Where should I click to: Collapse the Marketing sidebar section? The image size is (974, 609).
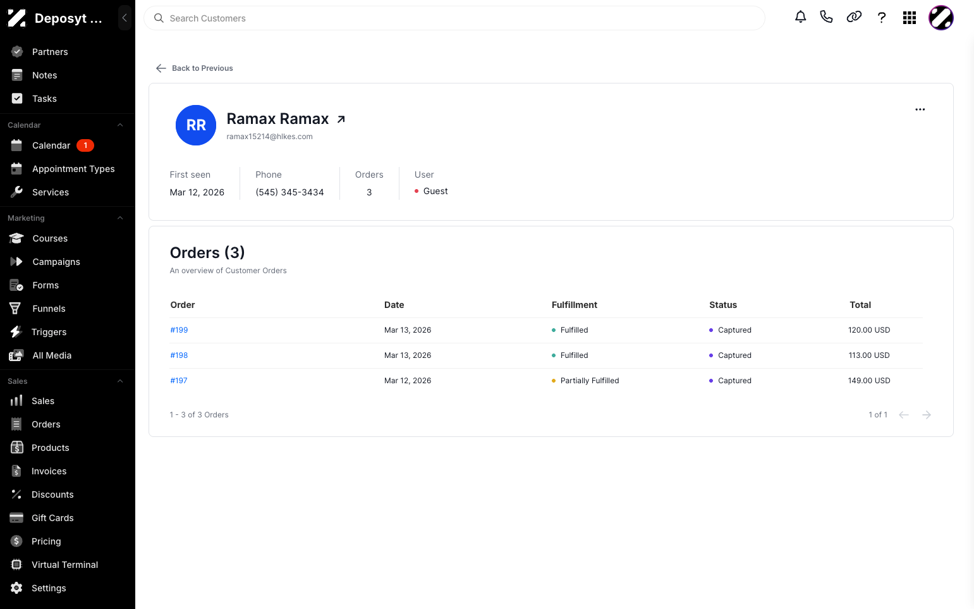click(x=120, y=218)
